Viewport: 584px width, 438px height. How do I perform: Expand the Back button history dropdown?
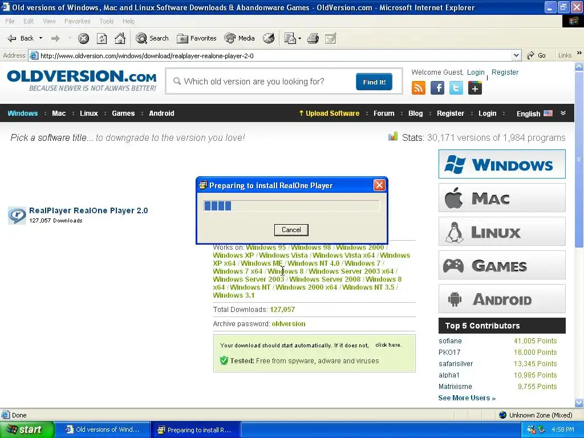(40, 38)
